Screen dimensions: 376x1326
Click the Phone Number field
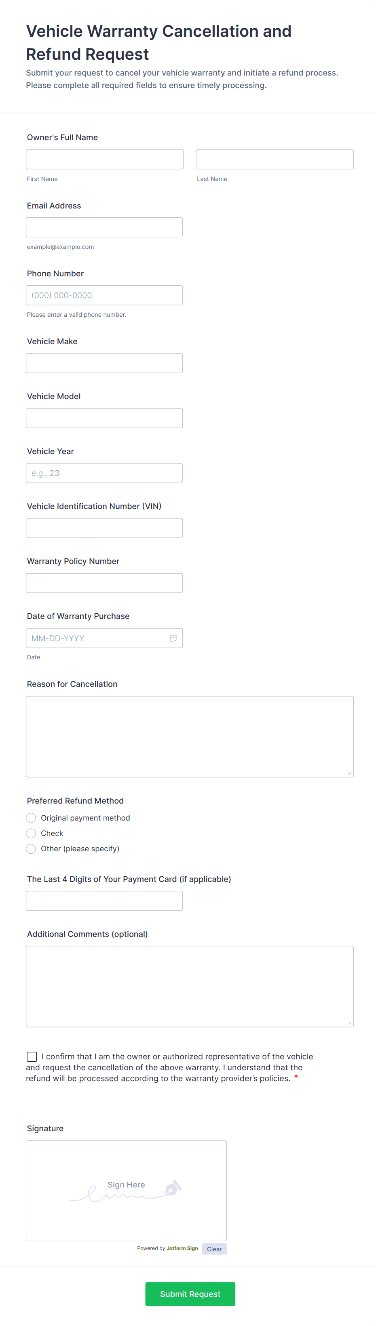coord(104,295)
